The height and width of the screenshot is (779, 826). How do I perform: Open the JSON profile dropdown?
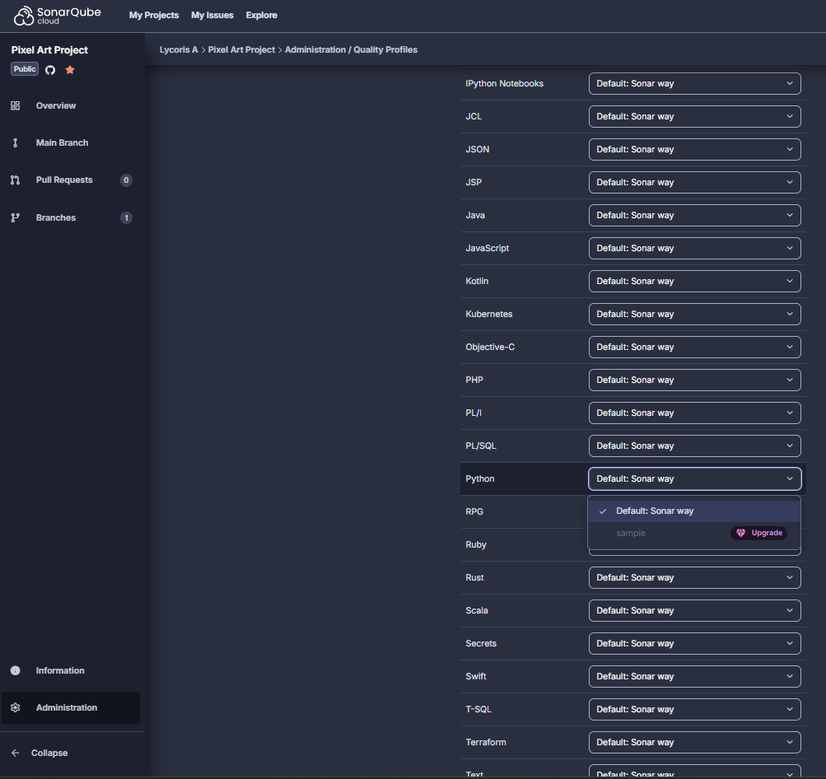pyautogui.click(x=694, y=150)
